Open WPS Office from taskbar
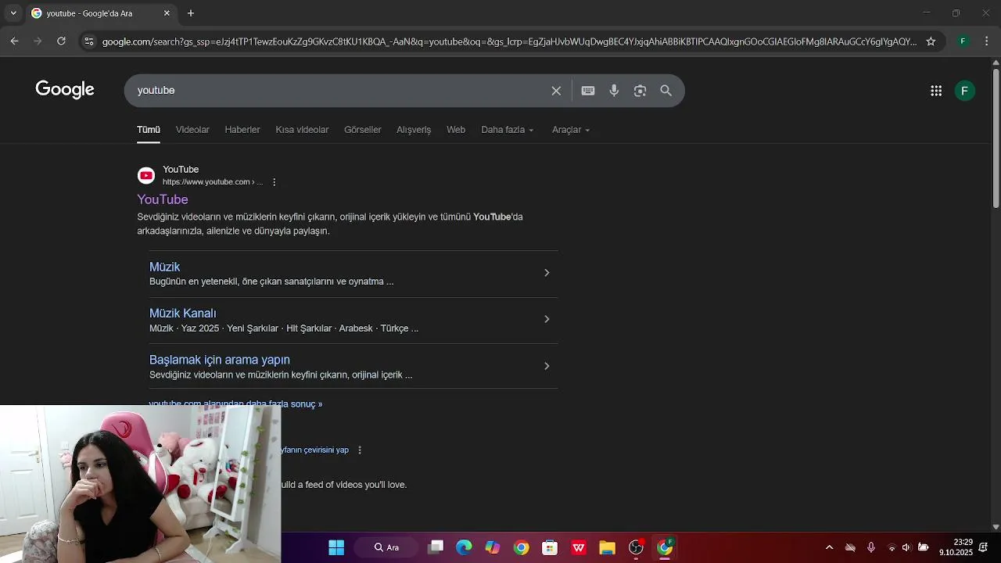The height and width of the screenshot is (563, 1001). pyautogui.click(x=579, y=547)
